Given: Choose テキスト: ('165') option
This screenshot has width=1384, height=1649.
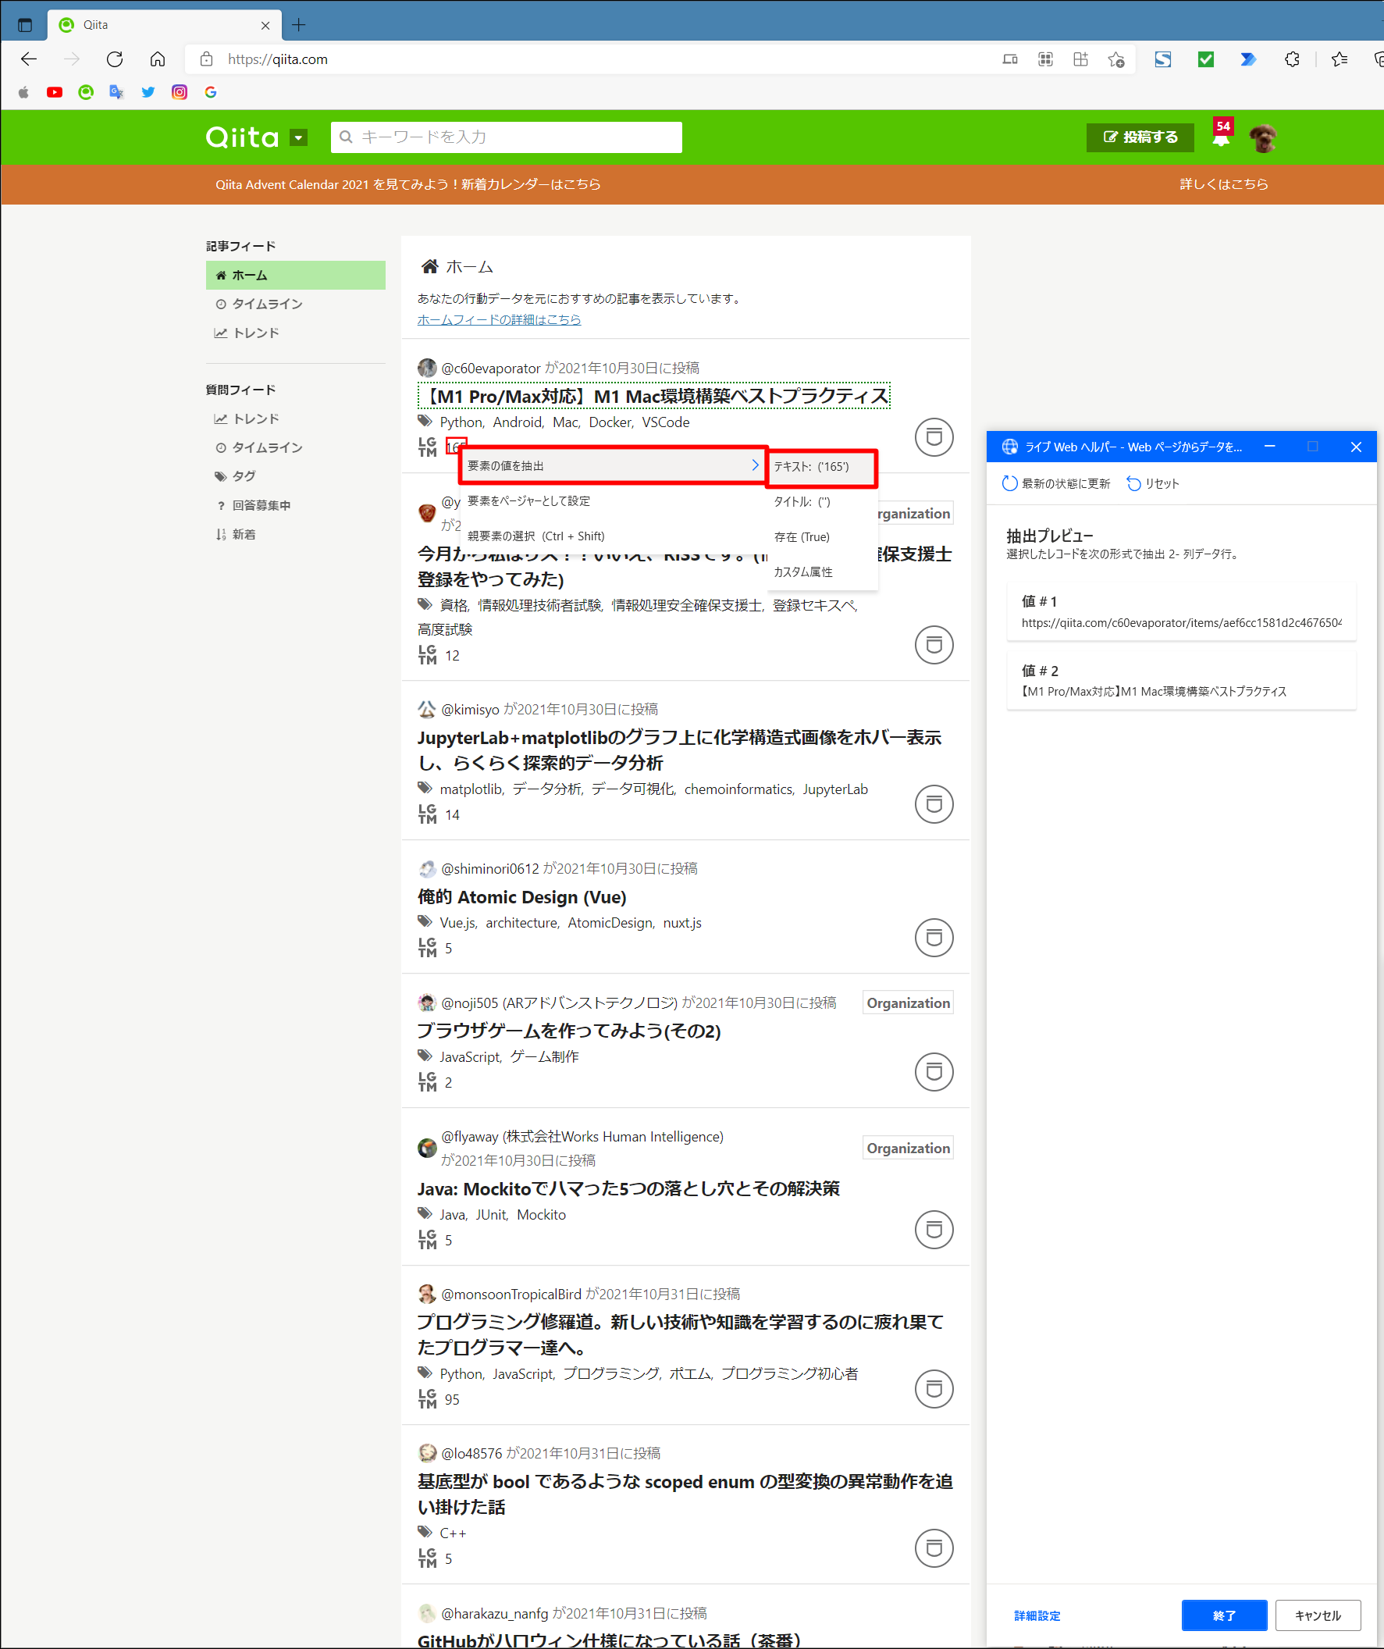Looking at the screenshot, I should [x=821, y=466].
